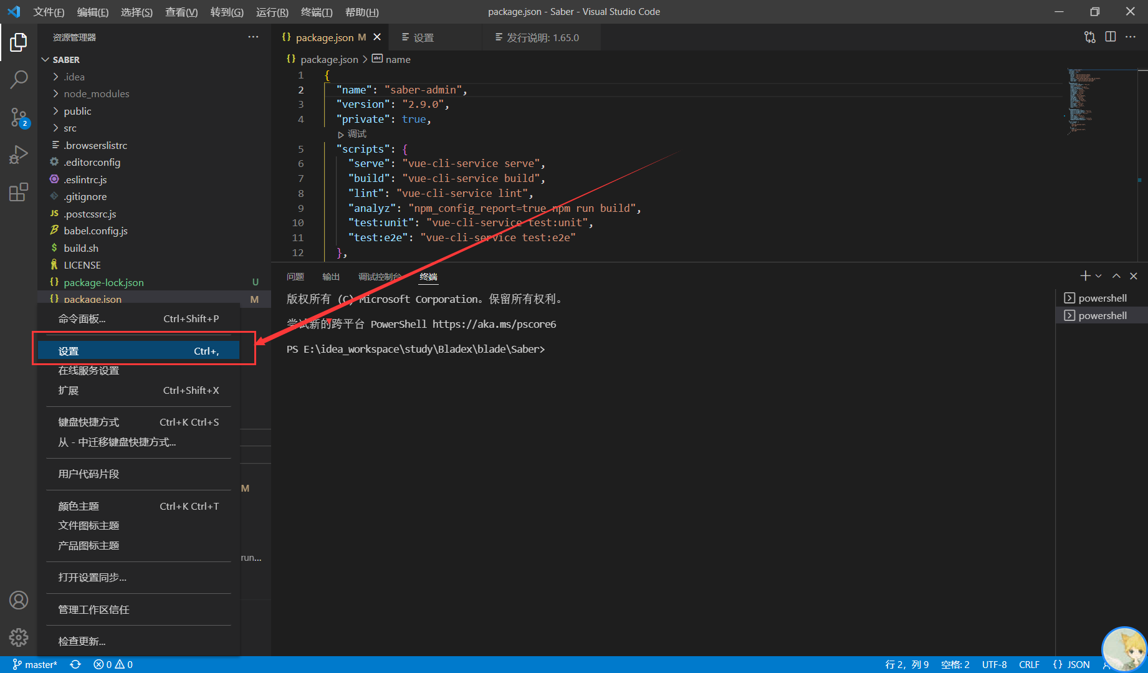Open Source Control view showing 2 changes
The height and width of the screenshot is (673, 1148).
(x=19, y=117)
